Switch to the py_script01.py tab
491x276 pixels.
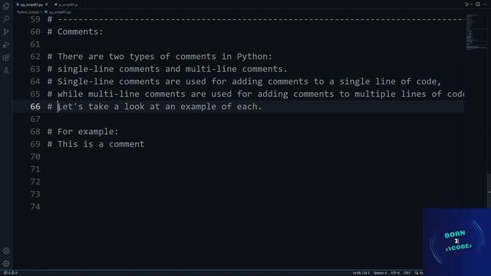tap(31, 5)
